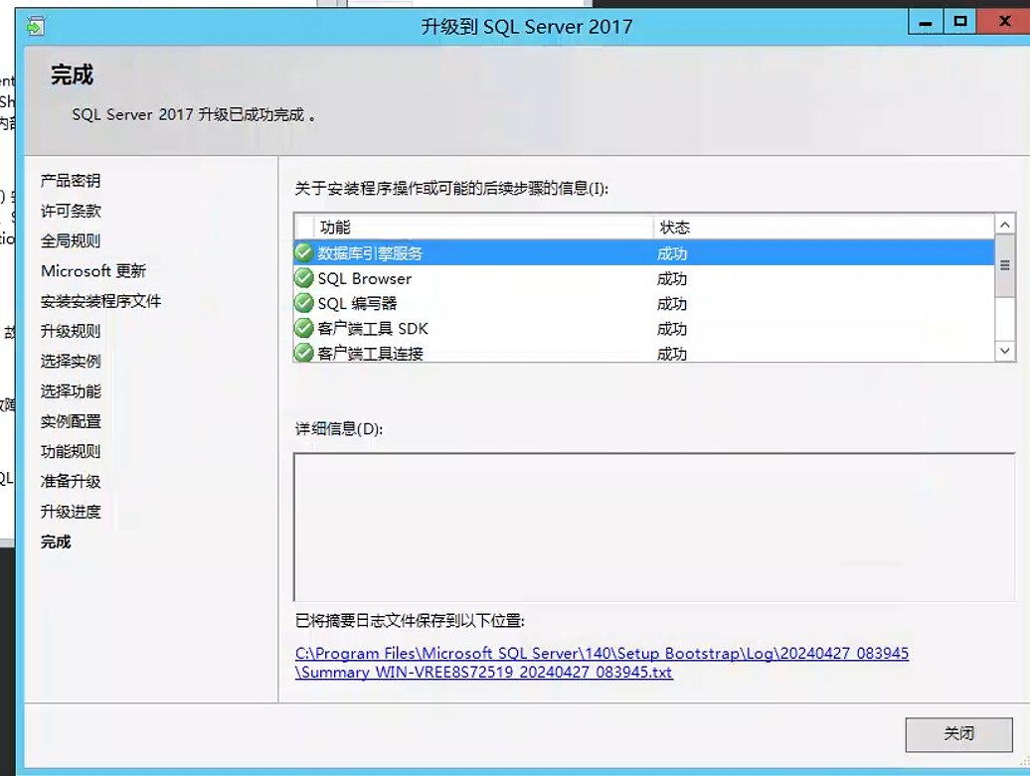Select the SQL Browser row
1030x776 pixels.
(644, 278)
